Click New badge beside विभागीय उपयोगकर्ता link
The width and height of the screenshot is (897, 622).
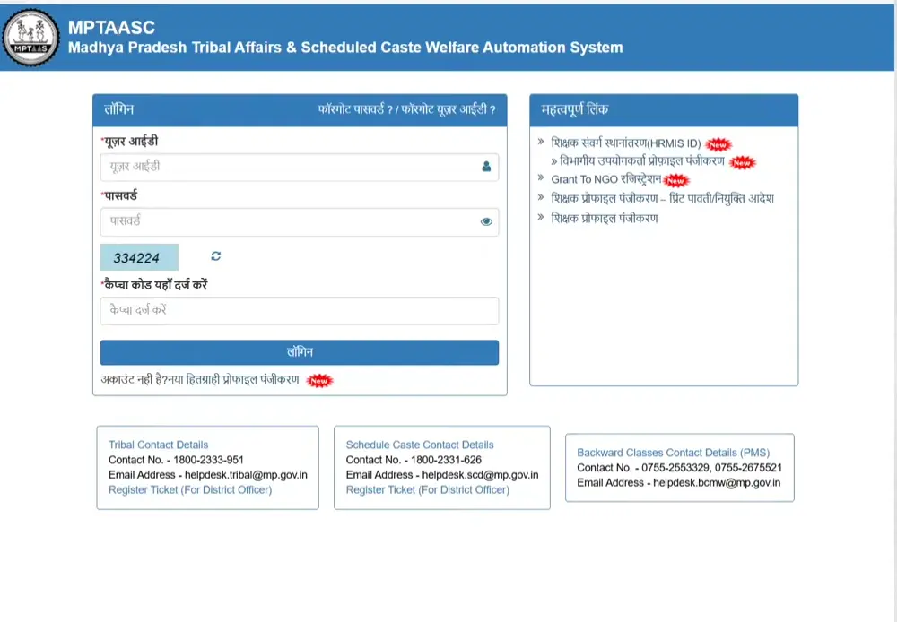tap(743, 162)
